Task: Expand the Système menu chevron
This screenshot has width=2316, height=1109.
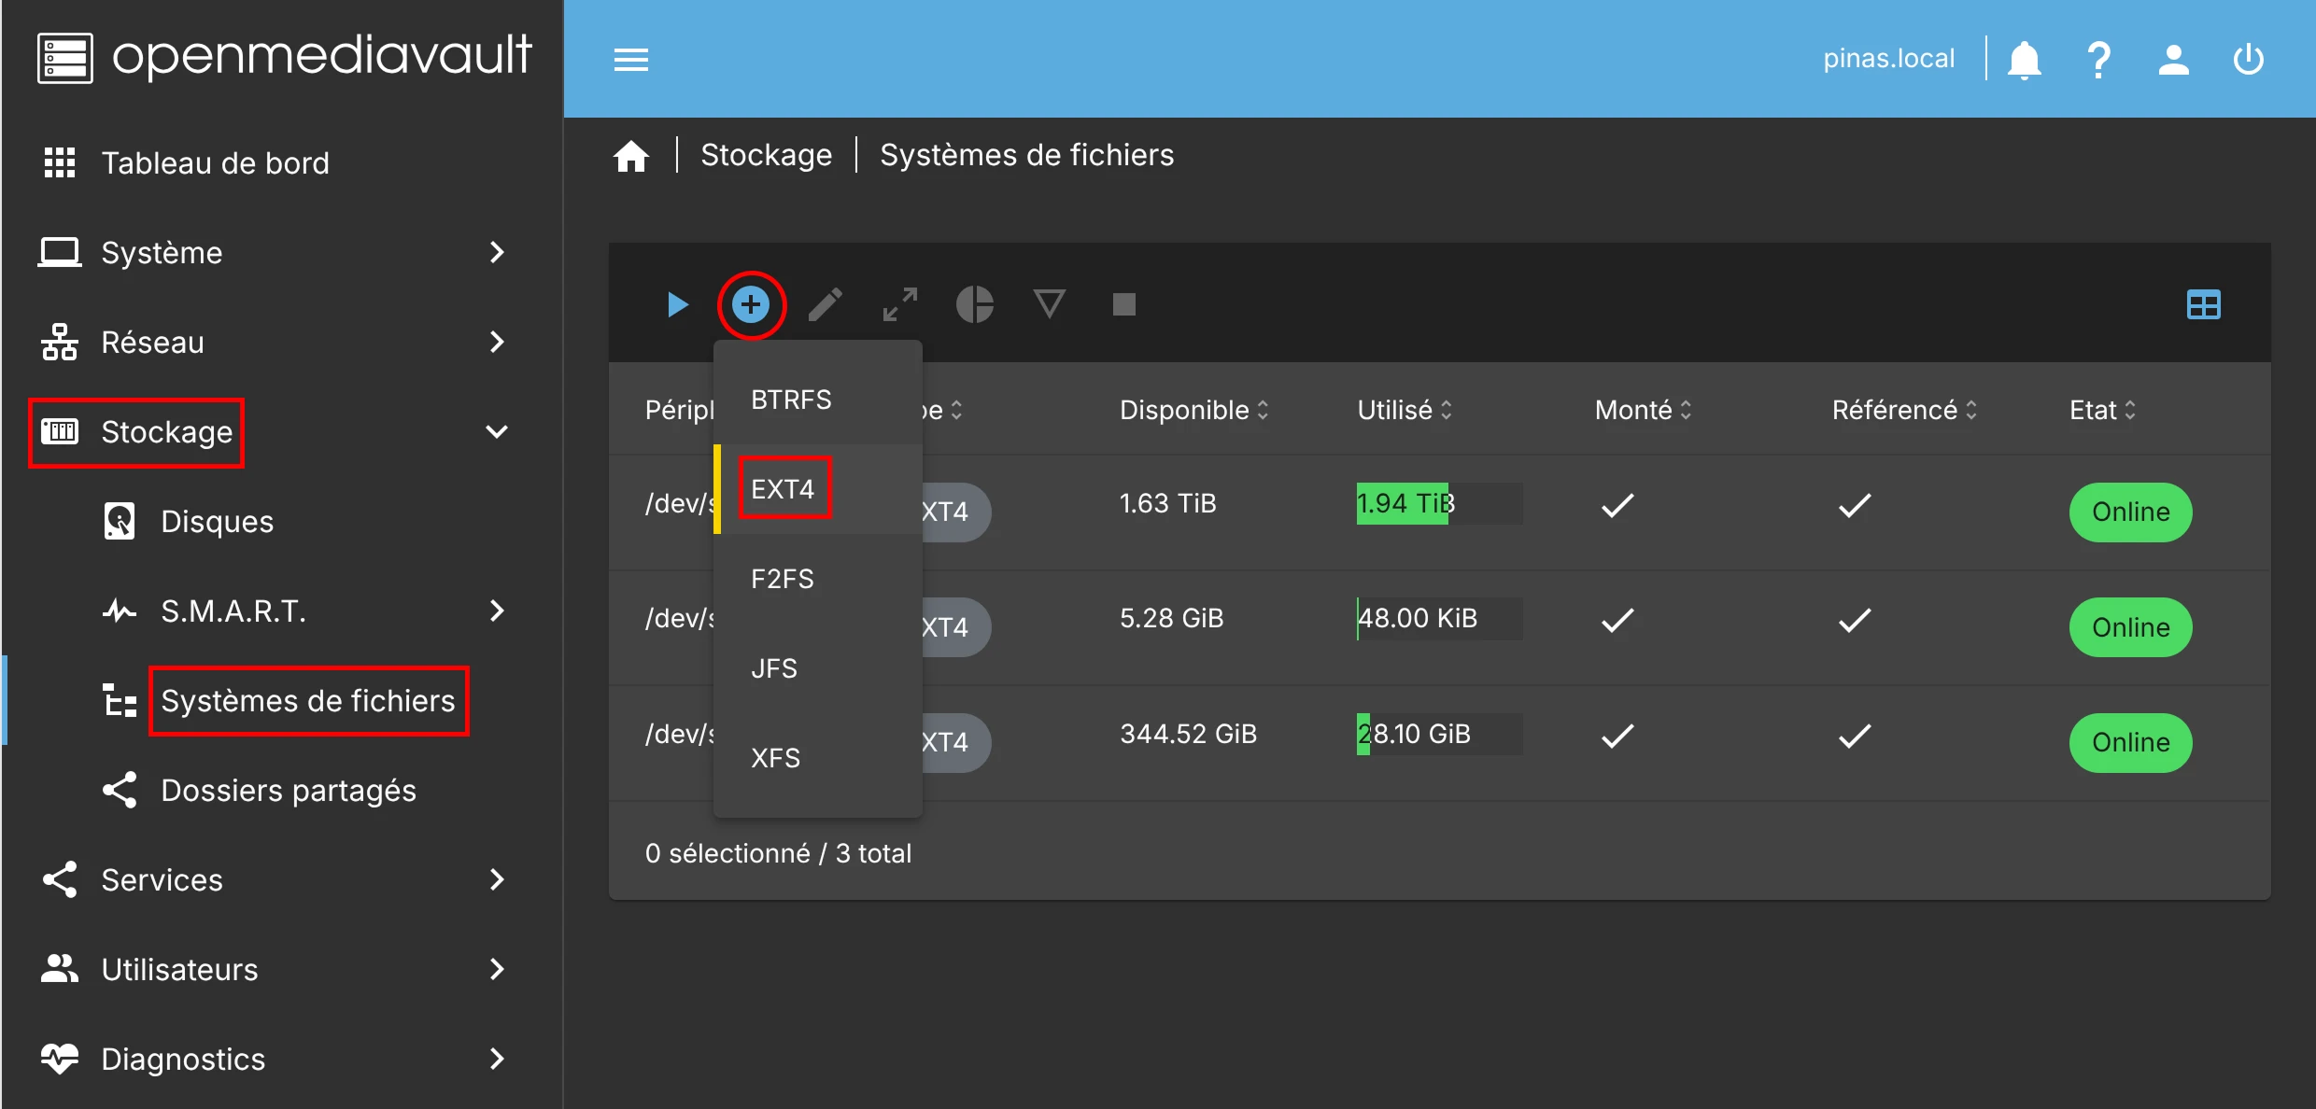Action: [x=497, y=252]
